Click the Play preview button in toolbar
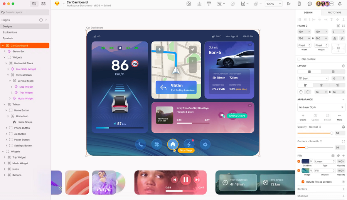The height and width of the screenshot is (200, 347). 289,4
